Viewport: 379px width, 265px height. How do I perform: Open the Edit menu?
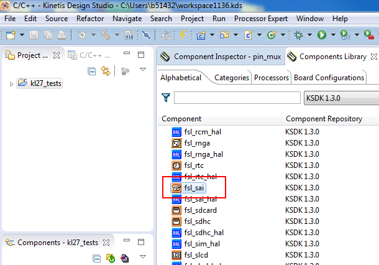(x=30, y=19)
